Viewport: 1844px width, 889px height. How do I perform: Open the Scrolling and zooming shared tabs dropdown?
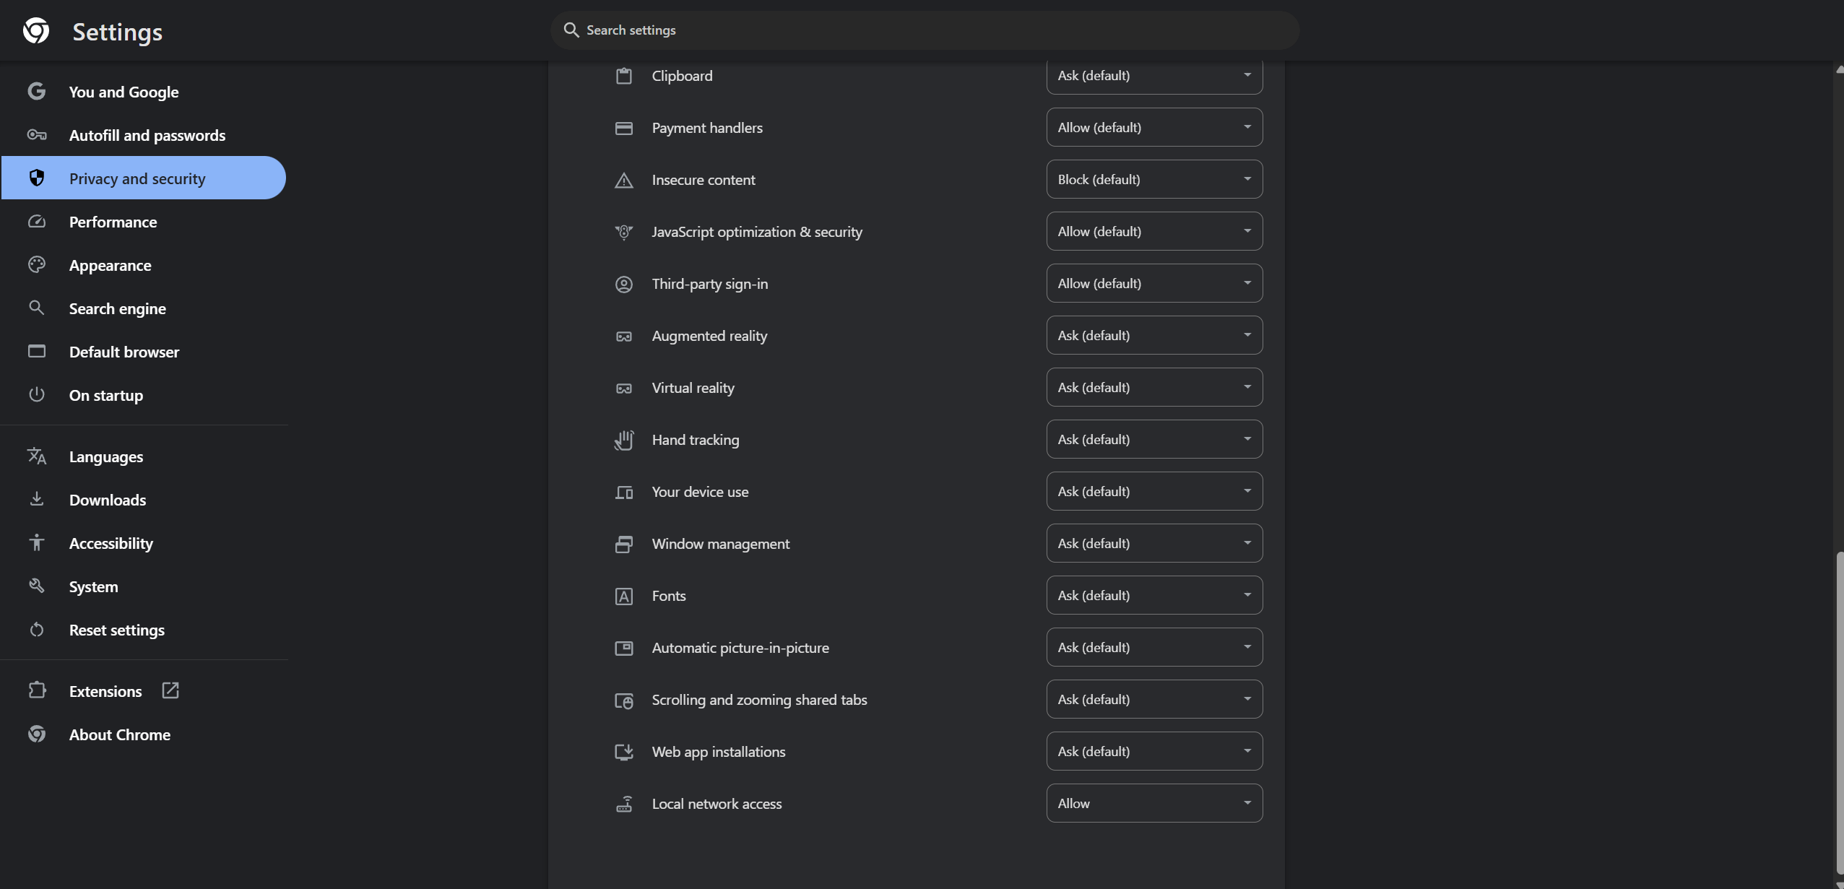coord(1154,699)
